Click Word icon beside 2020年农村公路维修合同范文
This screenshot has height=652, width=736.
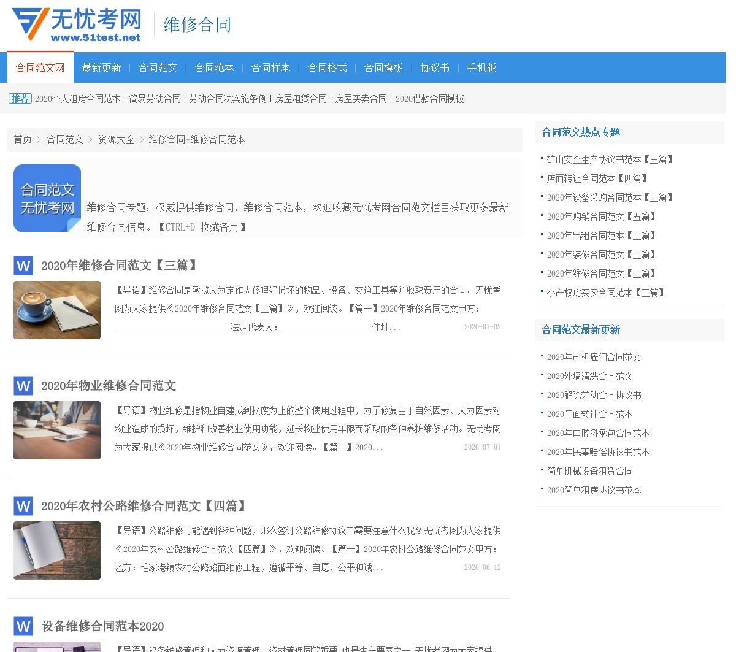pos(23,506)
